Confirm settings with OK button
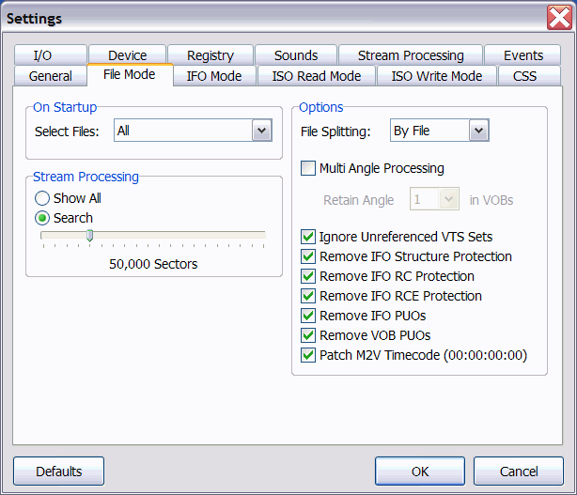 point(420,472)
